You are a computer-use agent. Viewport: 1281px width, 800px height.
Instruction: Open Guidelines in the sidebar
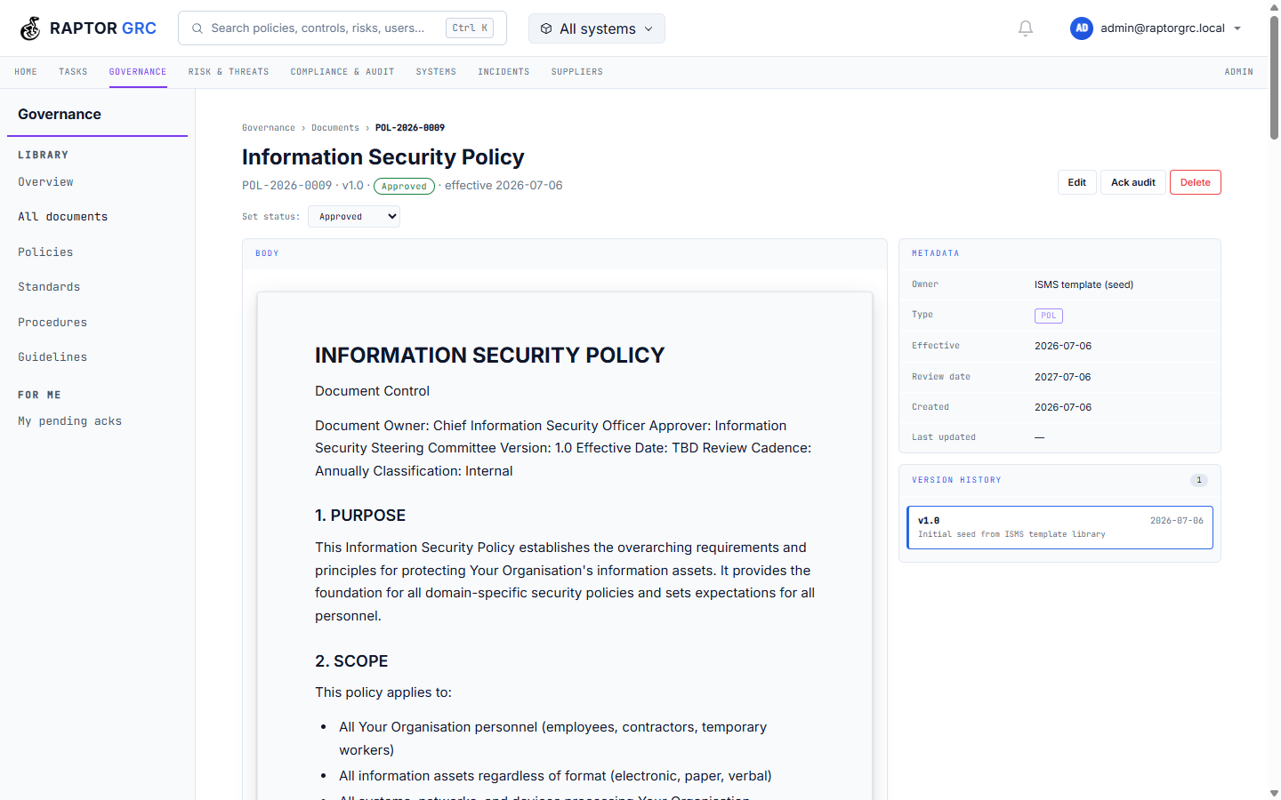point(52,357)
